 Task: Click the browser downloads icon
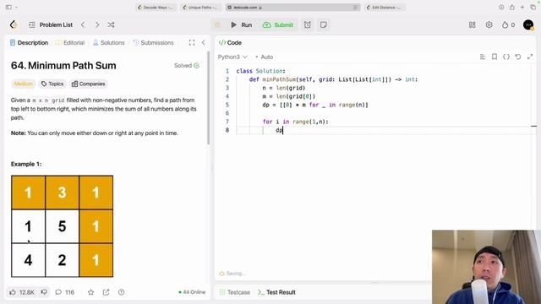point(501,8)
